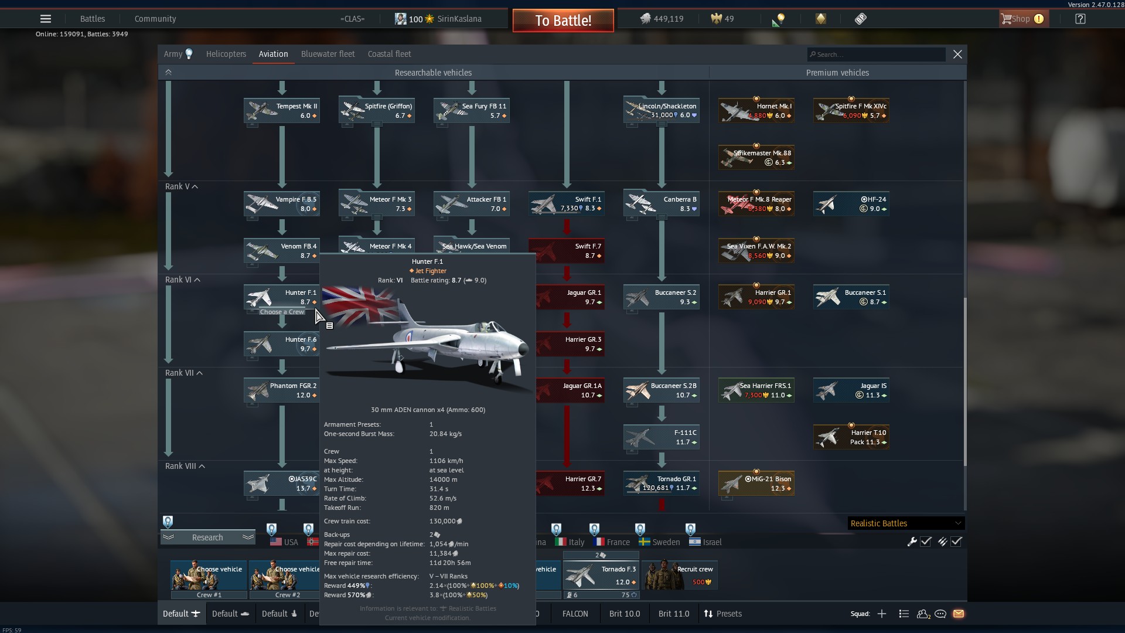Select the Vampire F.B.5 aircraft
This screenshot has width=1125, height=633.
[x=282, y=204]
